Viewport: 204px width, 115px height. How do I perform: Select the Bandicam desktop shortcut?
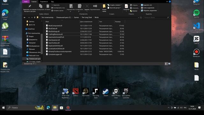coord(196,53)
